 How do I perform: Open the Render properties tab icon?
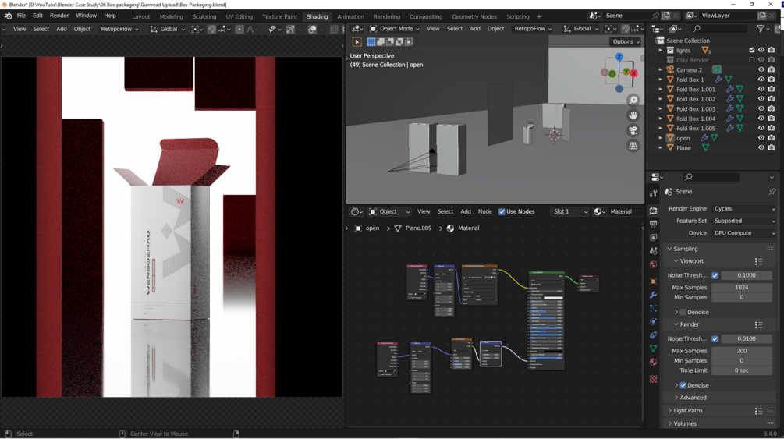point(653,211)
